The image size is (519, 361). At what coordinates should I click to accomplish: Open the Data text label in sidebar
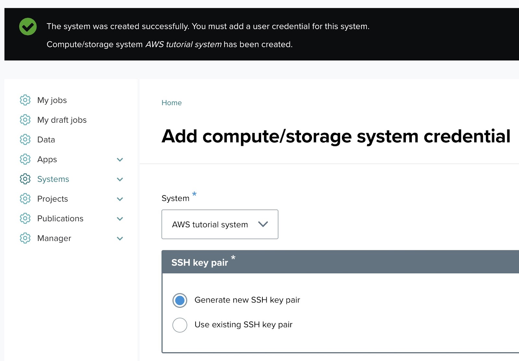click(46, 140)
